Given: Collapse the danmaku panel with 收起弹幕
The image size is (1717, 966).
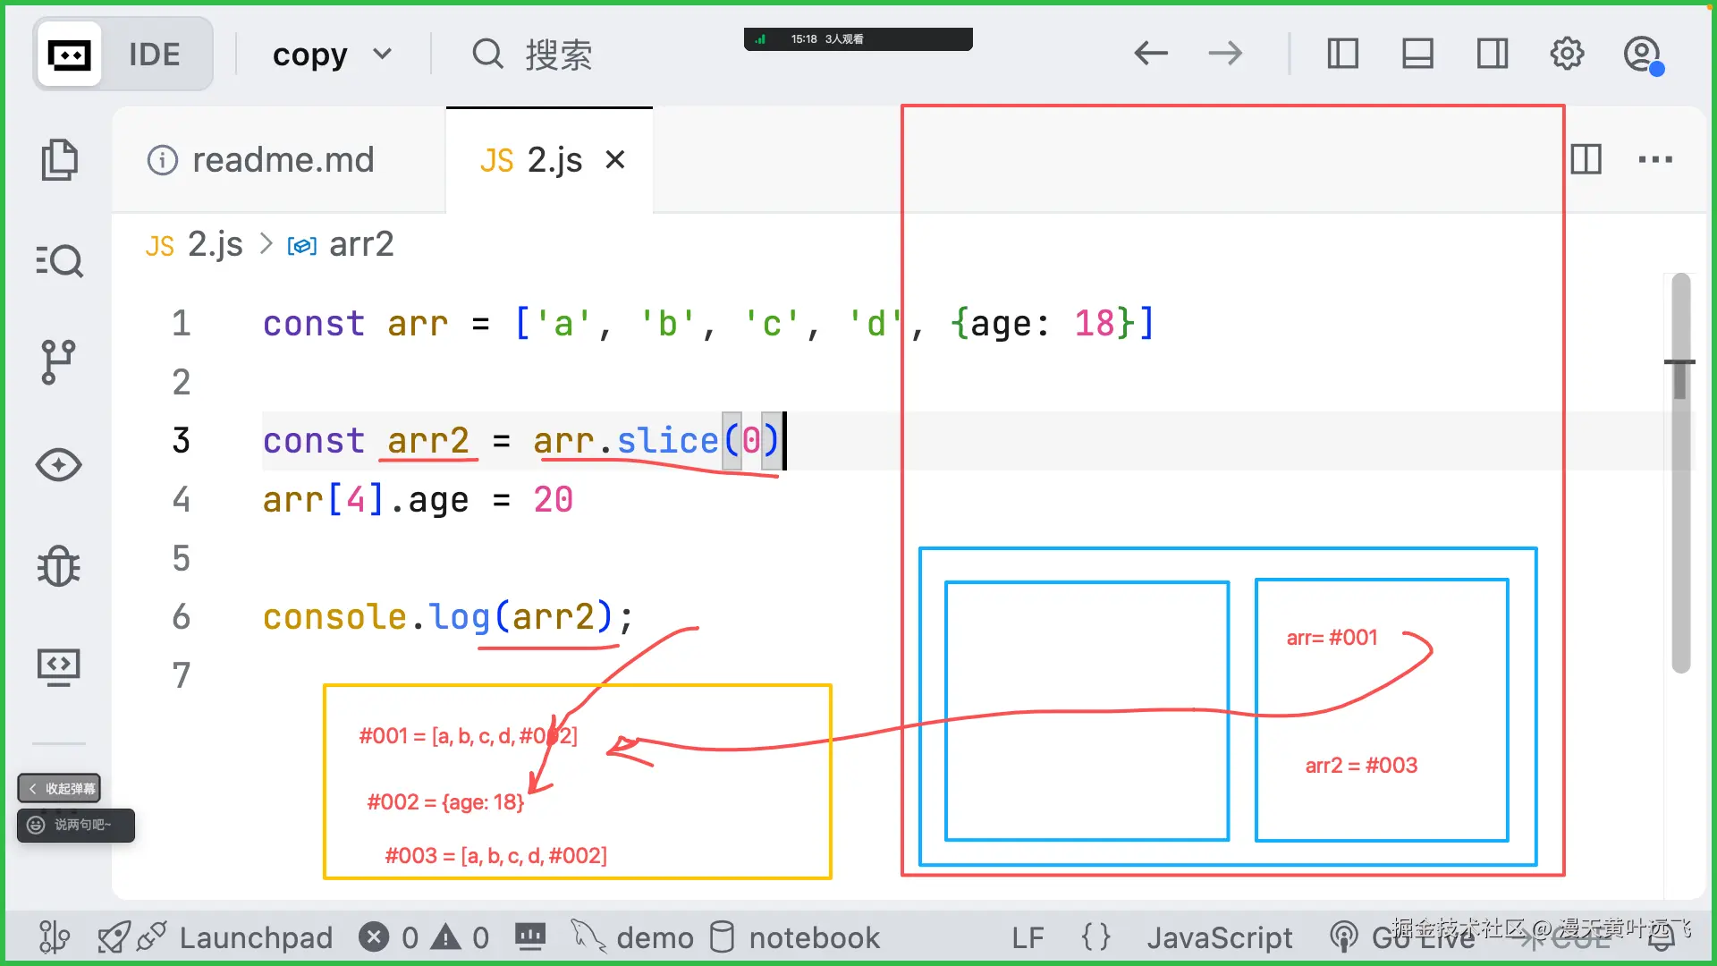Looking at the screenshot, I should [x=60, y=788].
